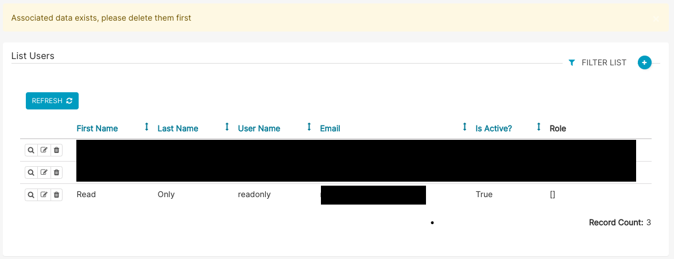Edit the first user row
The width and height of the screenshot is (674, 259).
44,150
